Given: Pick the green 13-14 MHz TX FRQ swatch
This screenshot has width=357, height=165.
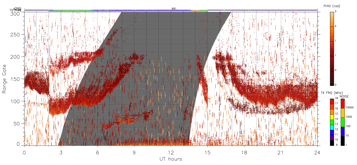Looking at the screenshot, I should point(332,122).
